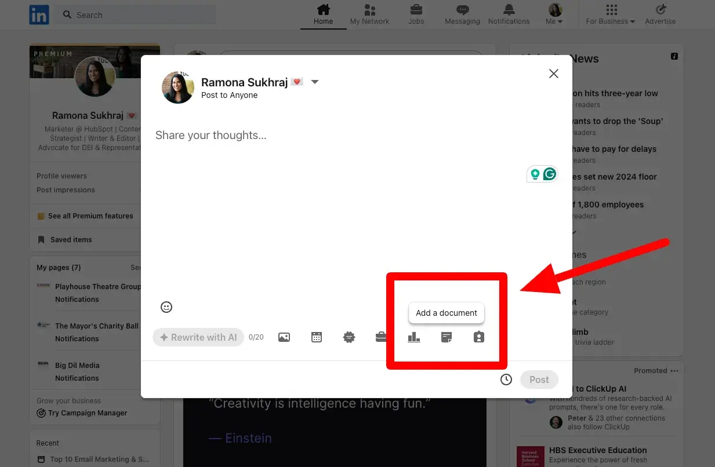The image size is (715, 467).
Task: Click the sidebar profile photo
Action: [x=95, y=76]
